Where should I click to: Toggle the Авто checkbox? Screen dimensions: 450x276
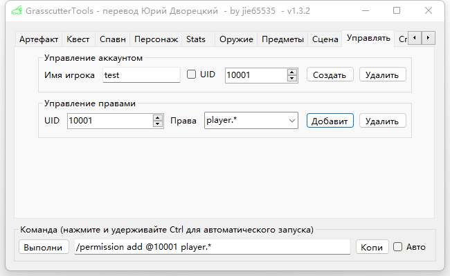(397, 247)
